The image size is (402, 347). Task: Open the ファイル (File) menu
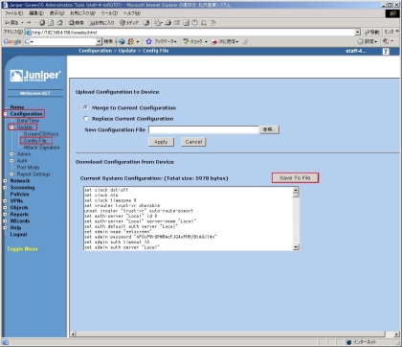pyautogui.click(x=13, y=13)
